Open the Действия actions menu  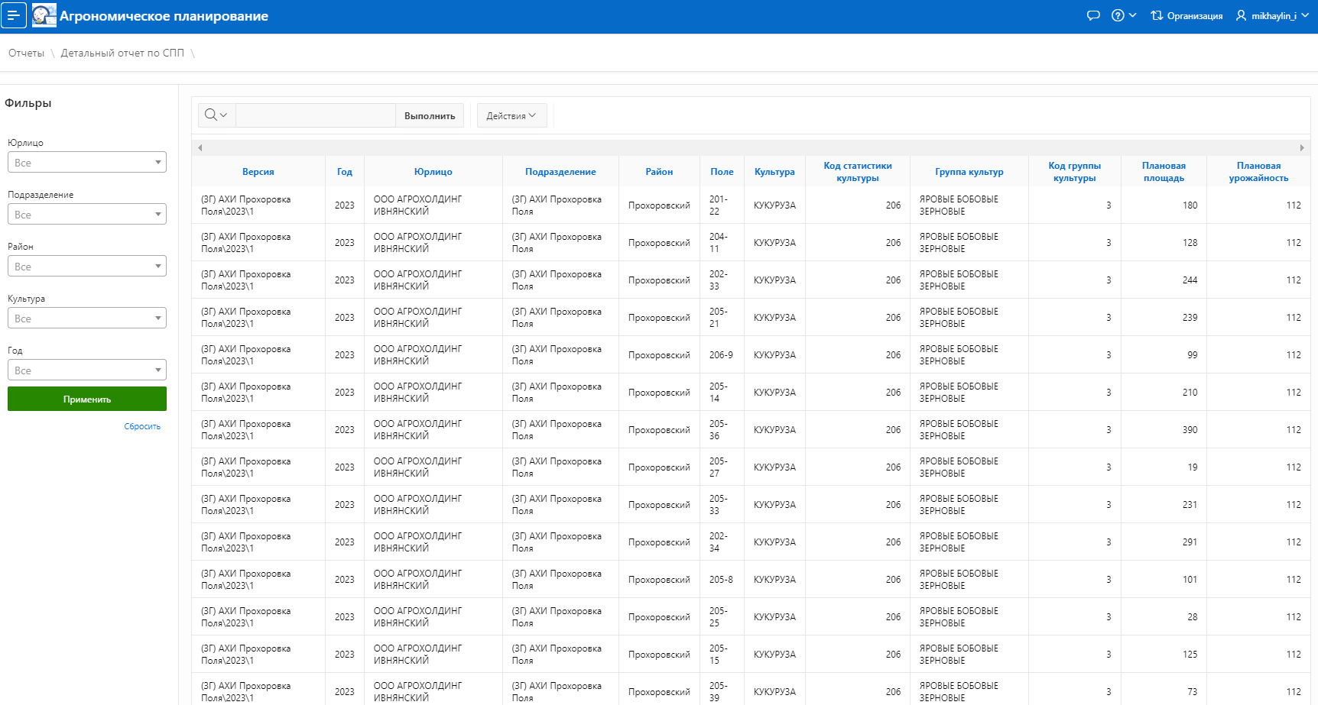point(511,115)
